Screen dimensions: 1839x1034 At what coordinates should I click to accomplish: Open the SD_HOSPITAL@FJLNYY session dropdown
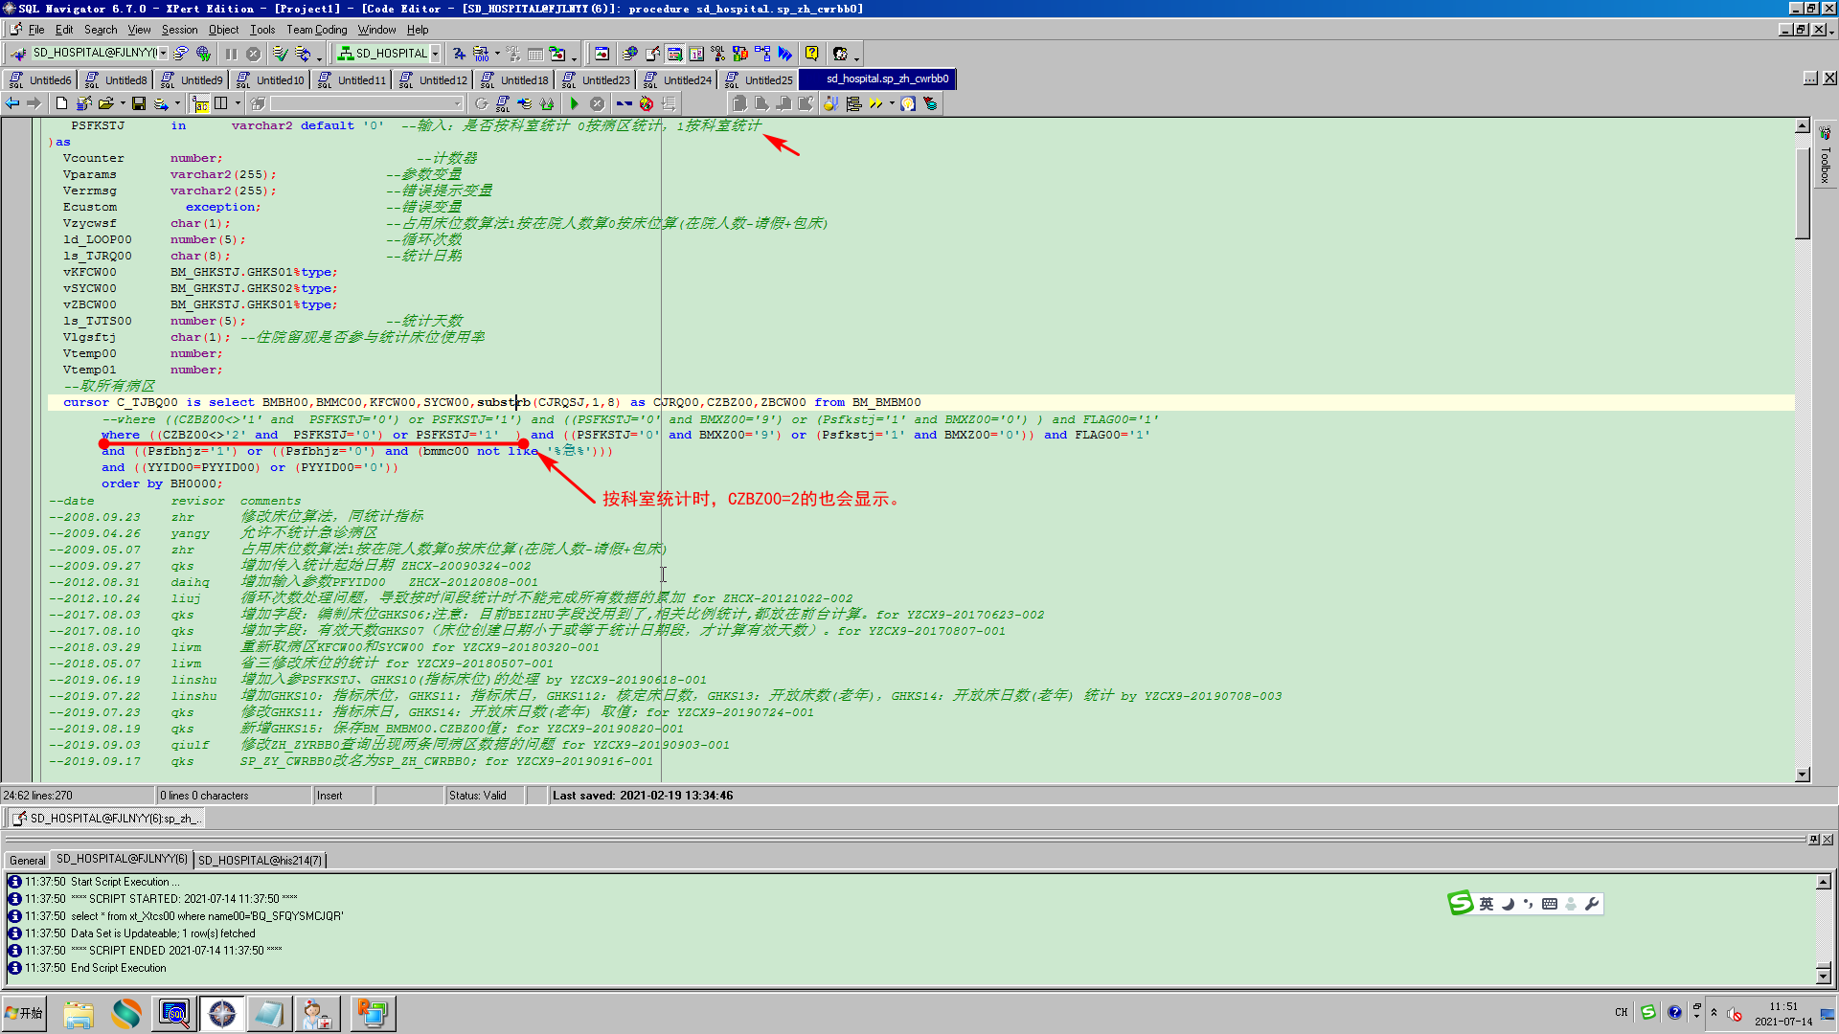(164, 54)
